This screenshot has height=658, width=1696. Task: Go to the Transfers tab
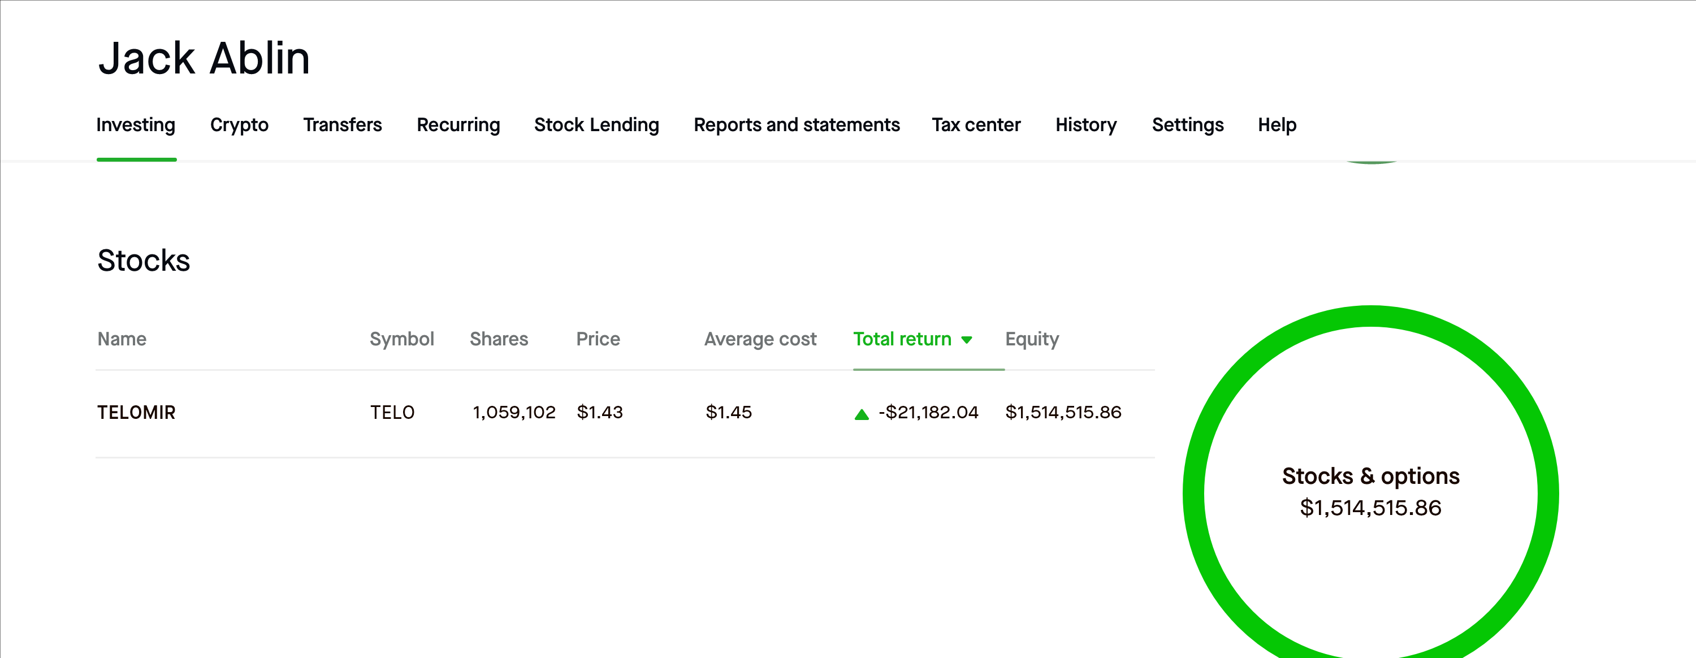click(343, 125)
